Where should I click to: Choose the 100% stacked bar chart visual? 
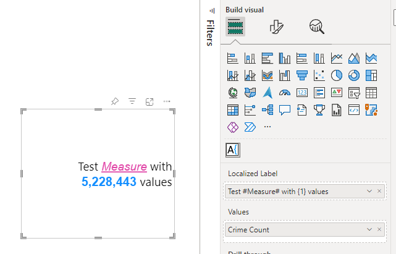[x=302, y=58]
